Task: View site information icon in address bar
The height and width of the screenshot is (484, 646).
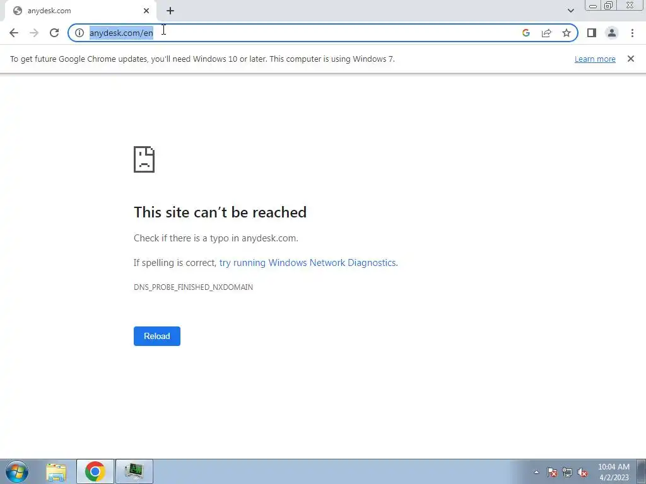Action: tap(79, 33)
